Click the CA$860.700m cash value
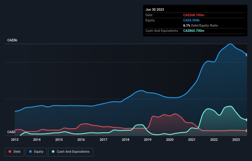This screenshot has height=161, width=252. [194, 31]
